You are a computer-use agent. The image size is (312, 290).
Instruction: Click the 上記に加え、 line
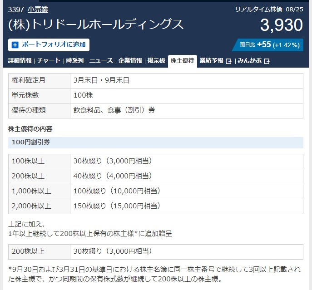click(x=27, y=224)
